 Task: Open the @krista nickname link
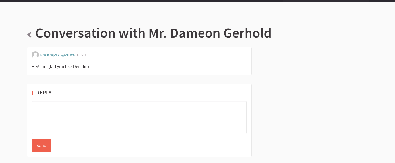pyautogui.click(x=68, y=55)
